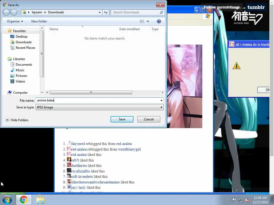Open the taskbar clock and date
Screen dimensions: 274x205
(x=260, y=200)
